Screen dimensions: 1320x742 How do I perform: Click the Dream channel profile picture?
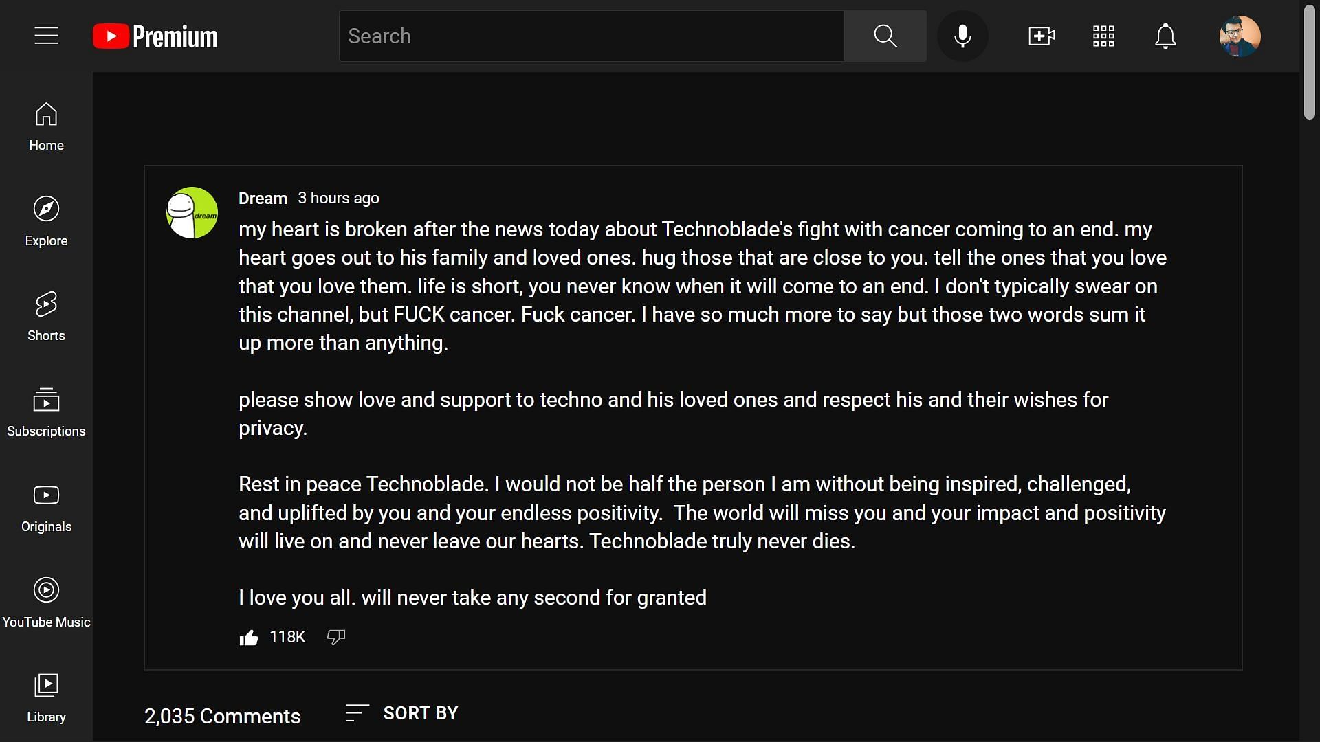pyautogui.click(x=191, y=213)
